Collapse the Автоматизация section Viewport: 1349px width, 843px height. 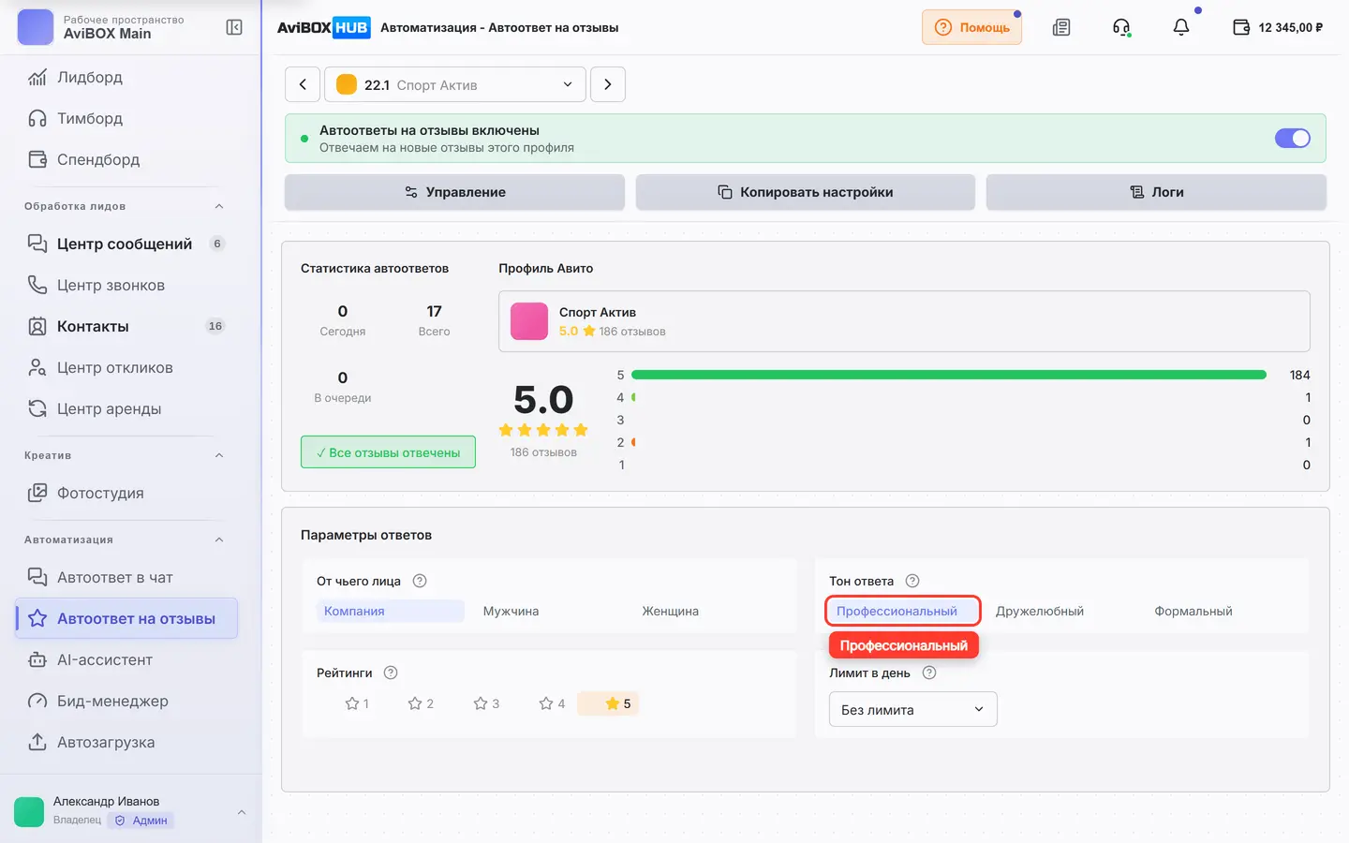click(x=219, y=540)
